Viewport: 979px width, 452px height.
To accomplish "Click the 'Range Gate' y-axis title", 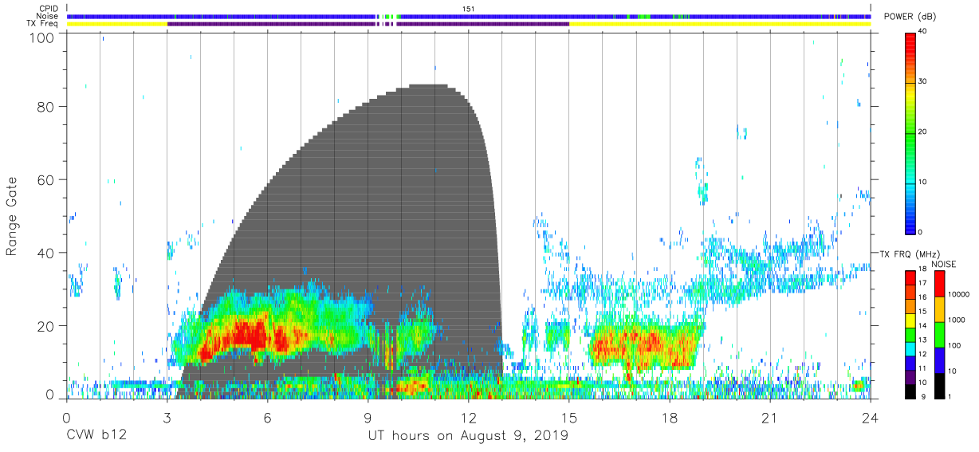I will [12, 217].
